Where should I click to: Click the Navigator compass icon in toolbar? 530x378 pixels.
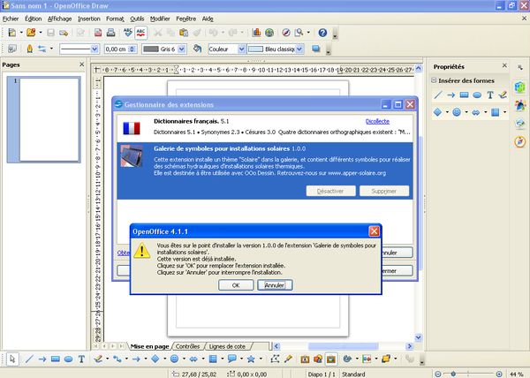click(286, 33)
